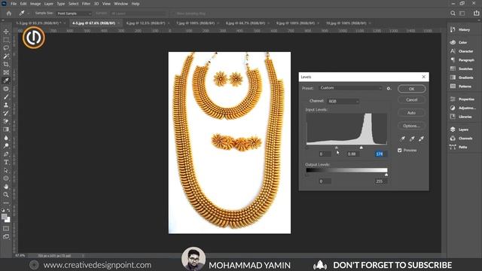
Task: Select the Crop tool
Action: 6,64
